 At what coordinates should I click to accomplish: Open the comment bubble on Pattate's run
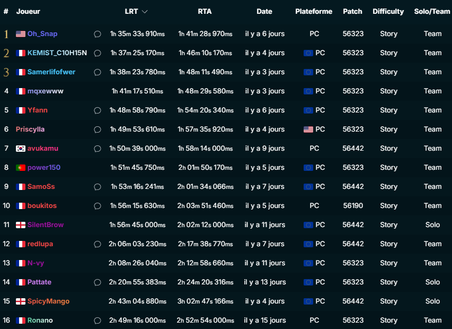(98, 282)
